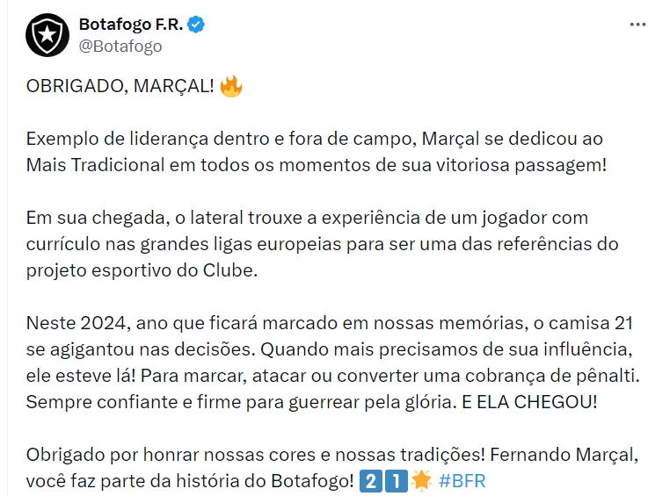
Task: Click the keycap number 2 emoji
Action: pos(371,481)
